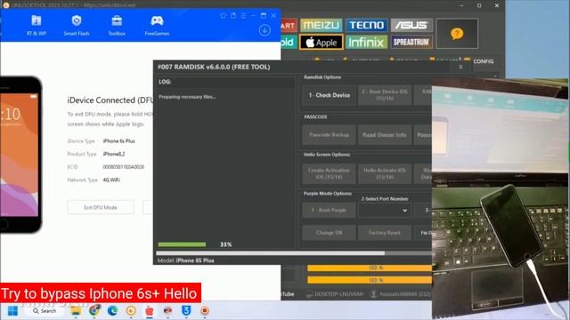Open the CONFIG tab in UnlockTool
570x320 pixels.
[483, 61]
